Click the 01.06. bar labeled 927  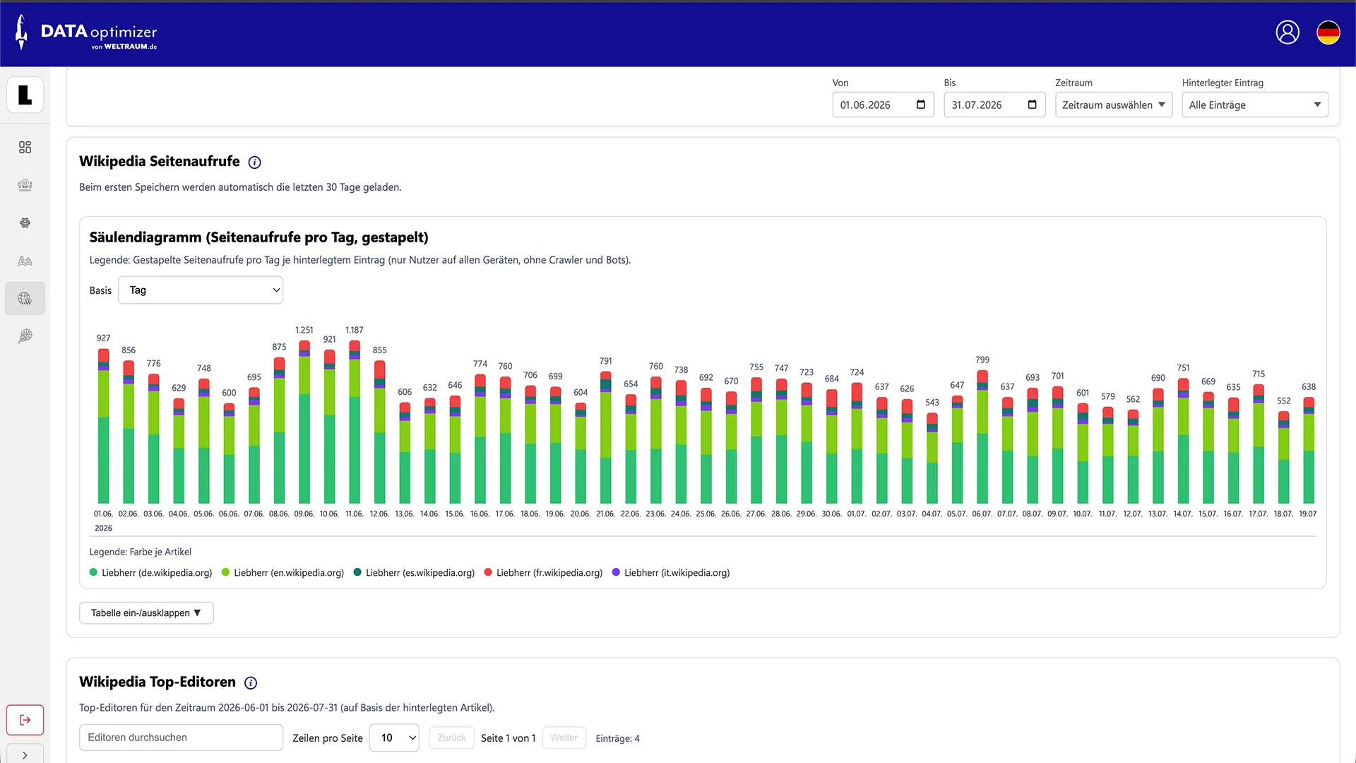104,426
